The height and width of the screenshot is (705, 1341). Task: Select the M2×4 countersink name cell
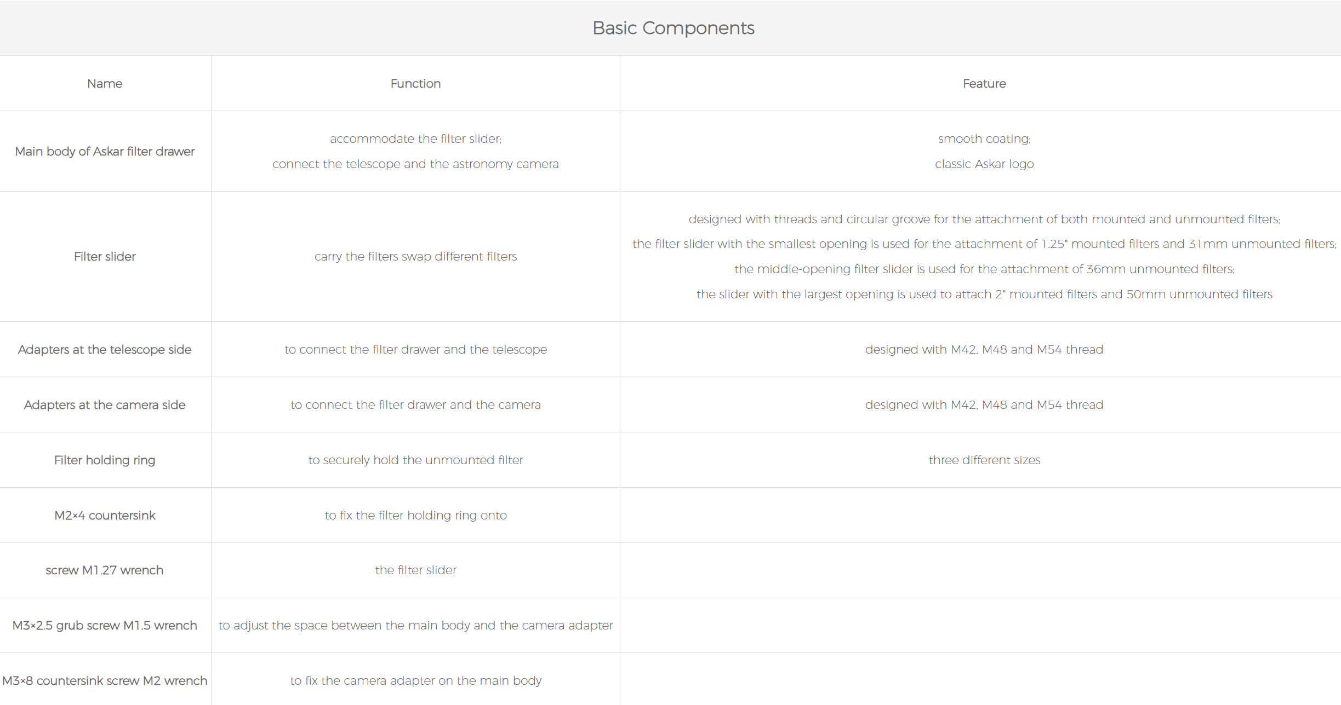point(105,516)
